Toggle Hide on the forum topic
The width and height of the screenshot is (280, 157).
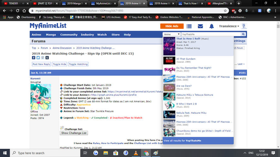click(60, 64)
